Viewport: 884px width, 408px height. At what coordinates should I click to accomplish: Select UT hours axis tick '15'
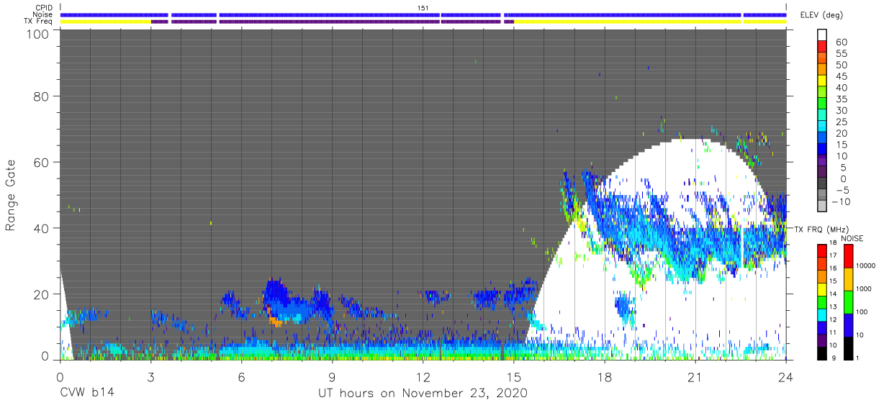pos(514,376)
